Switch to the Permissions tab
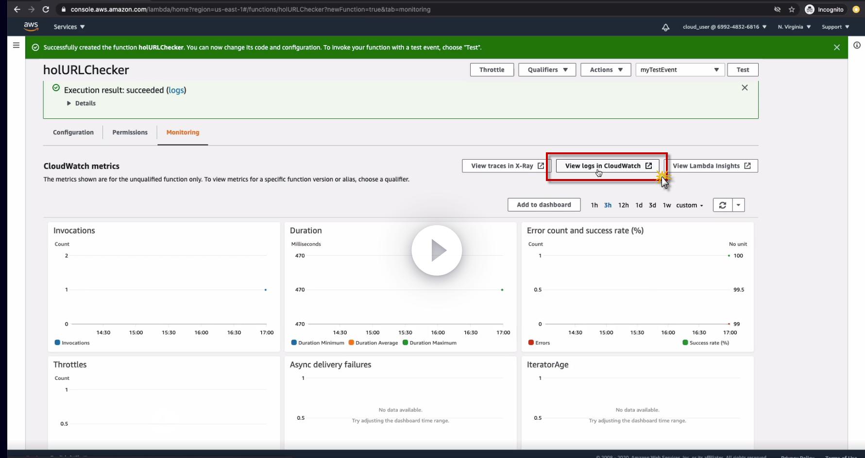 click(x=130, y=132)
